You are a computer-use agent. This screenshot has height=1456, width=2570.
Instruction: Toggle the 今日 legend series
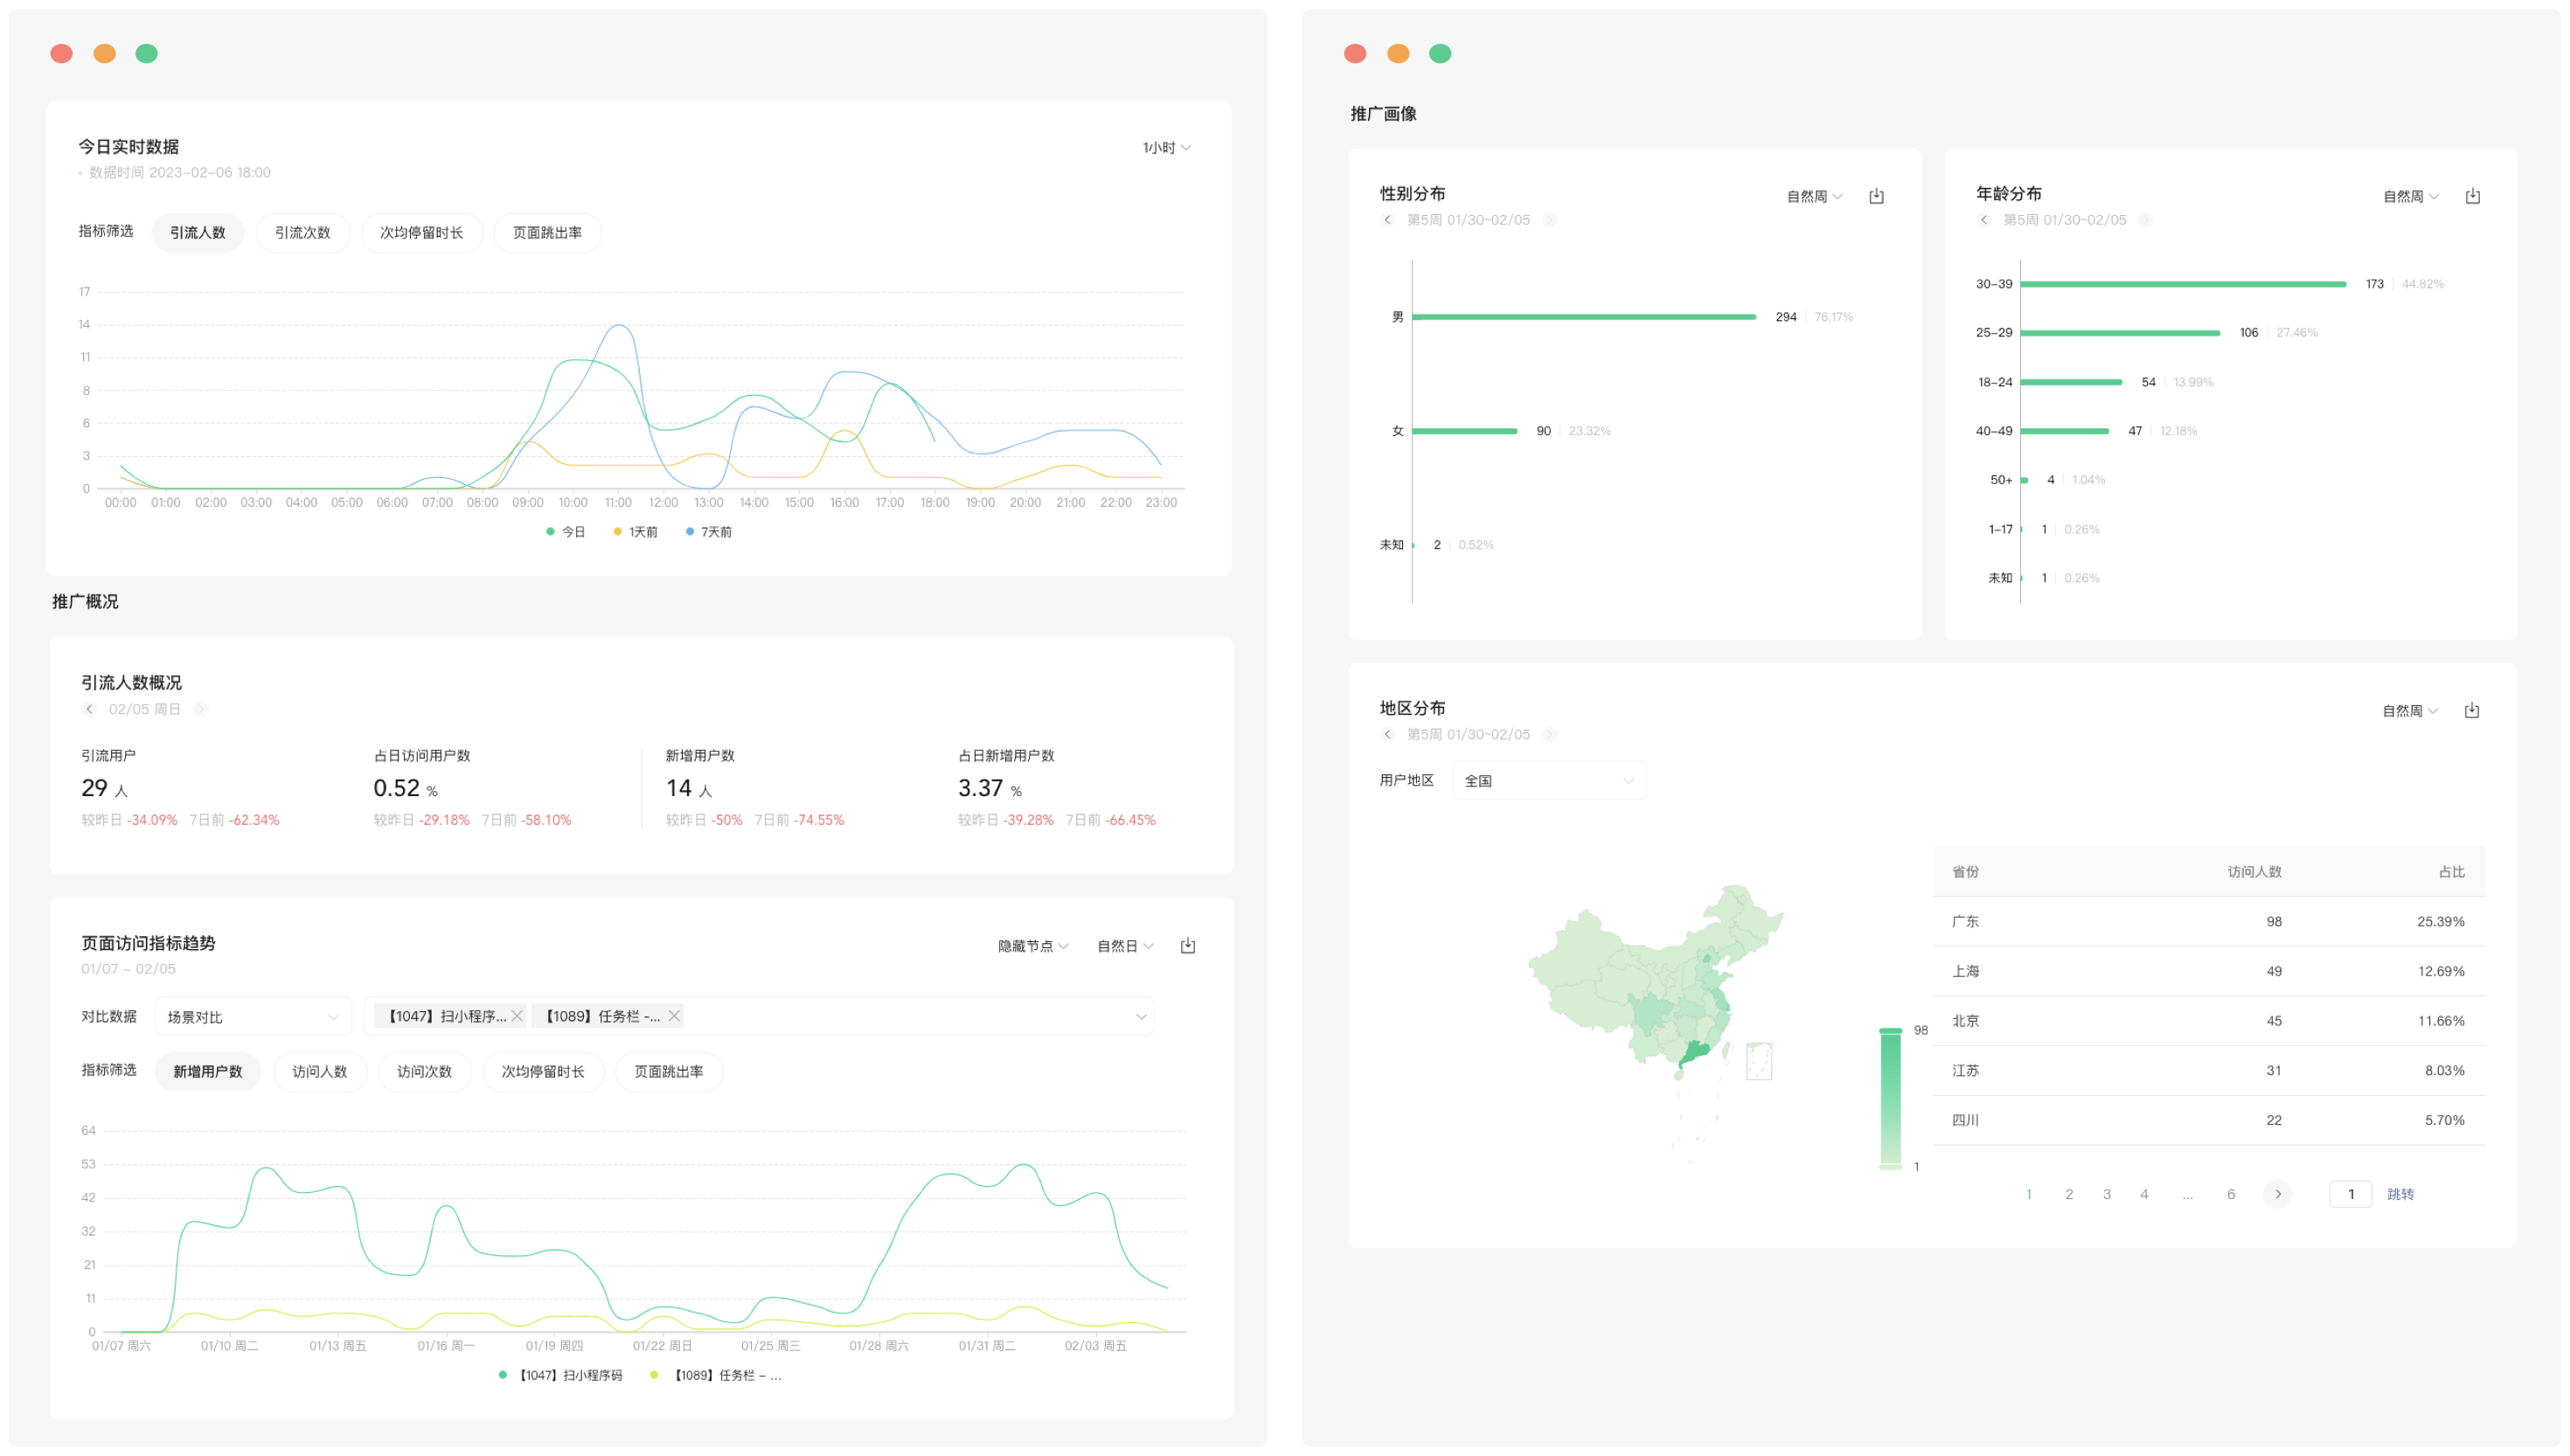pos(566,532)
